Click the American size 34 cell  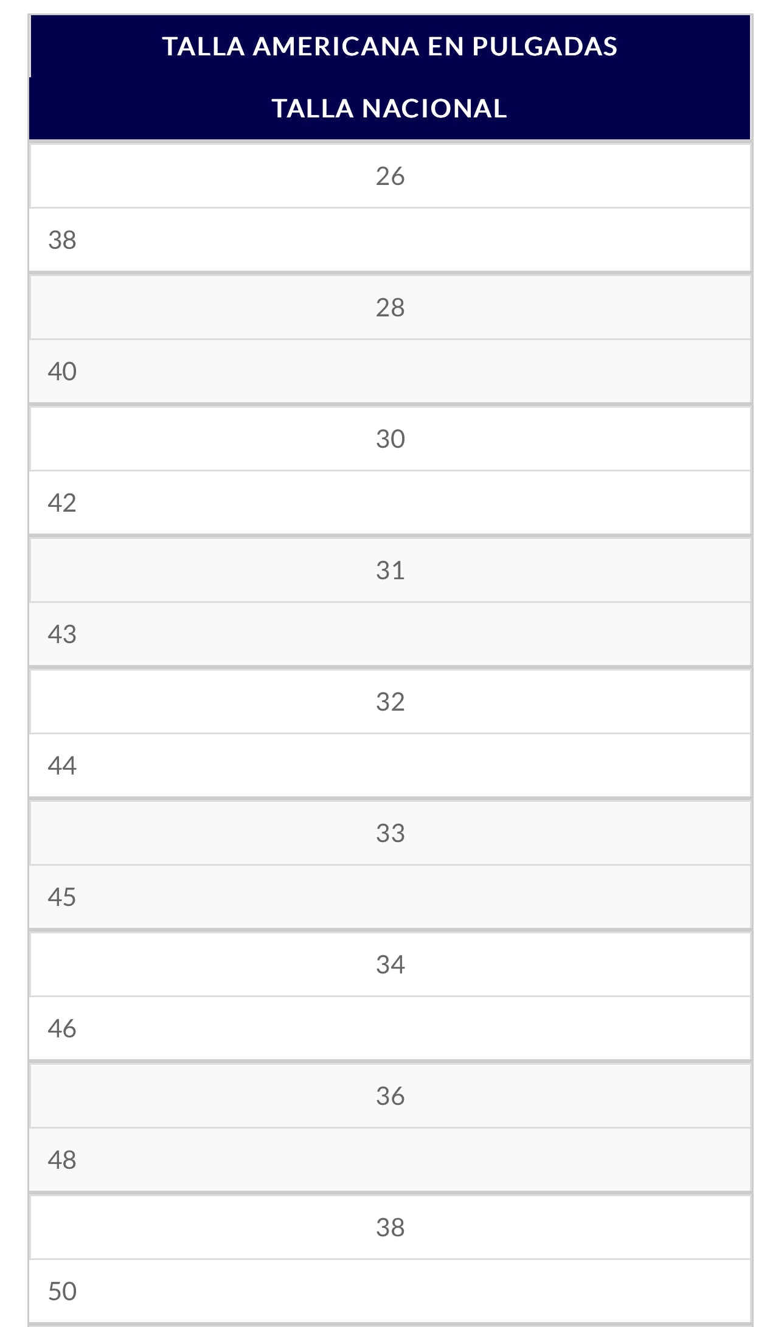click(390, 964)
